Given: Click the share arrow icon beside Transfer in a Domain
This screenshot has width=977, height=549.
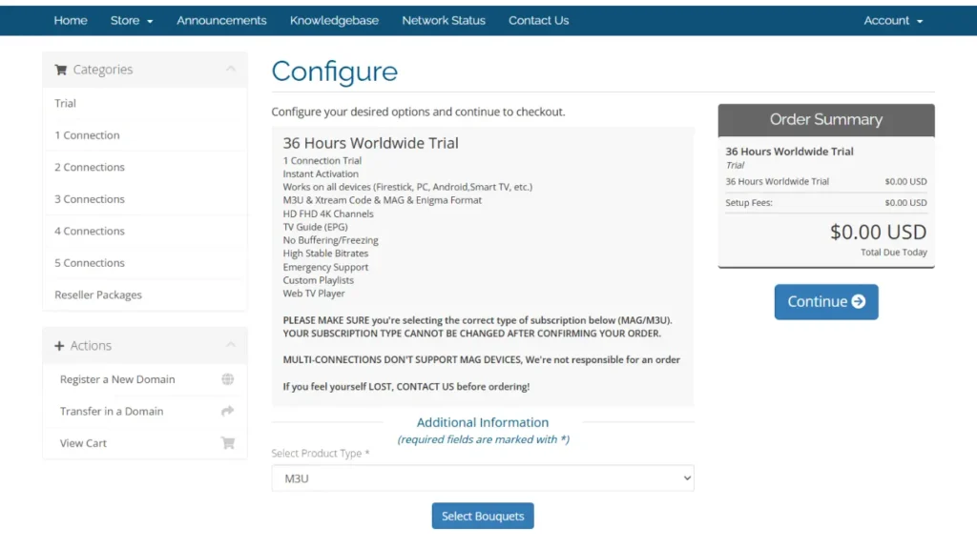Looking at the screenshot, I should (227, 411).
